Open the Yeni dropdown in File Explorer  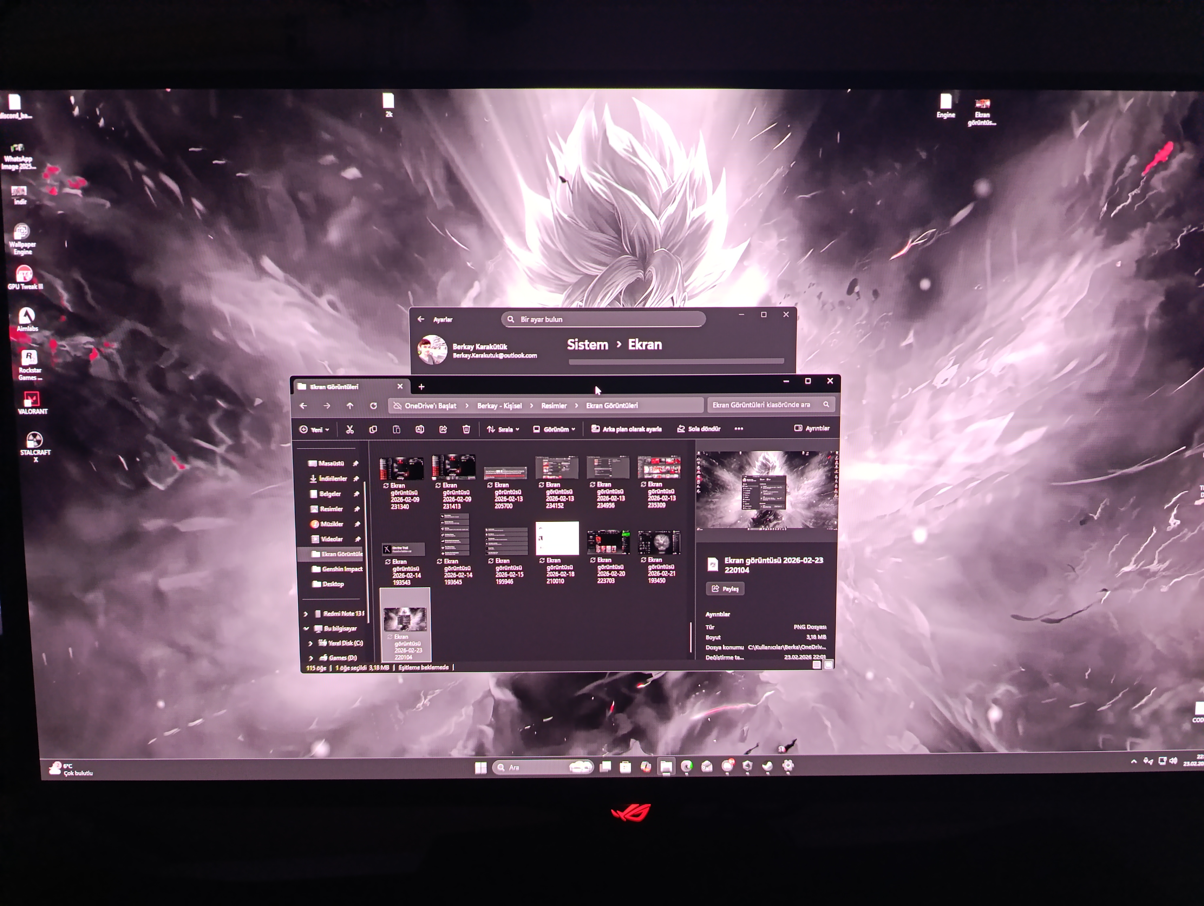point(314,430)
